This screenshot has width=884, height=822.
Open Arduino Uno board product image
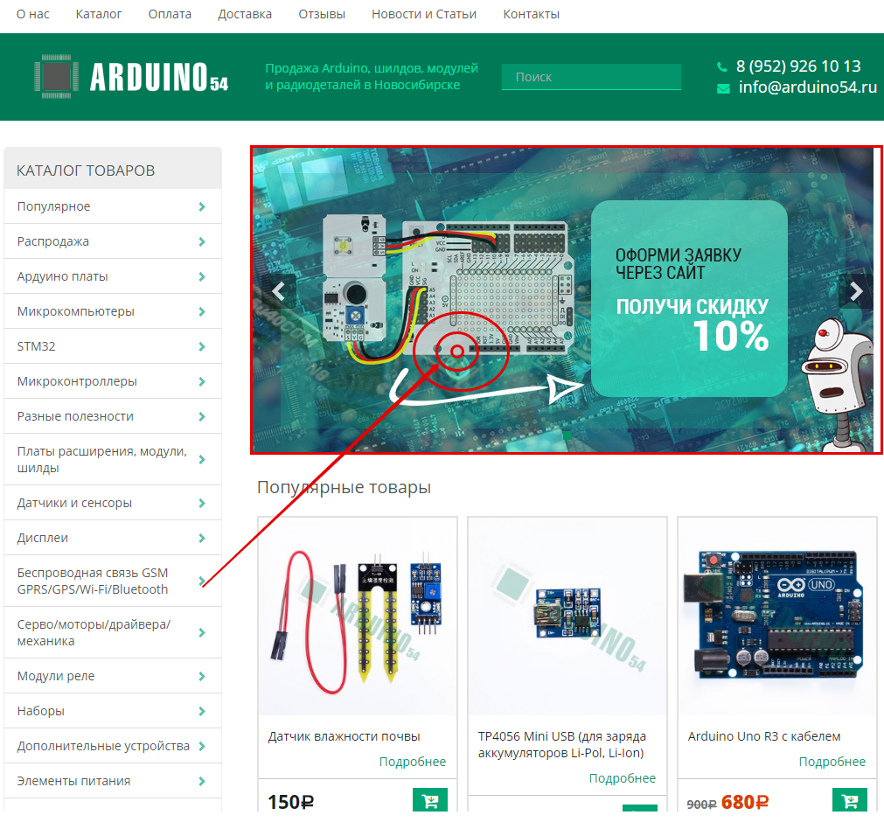point(776,616)
